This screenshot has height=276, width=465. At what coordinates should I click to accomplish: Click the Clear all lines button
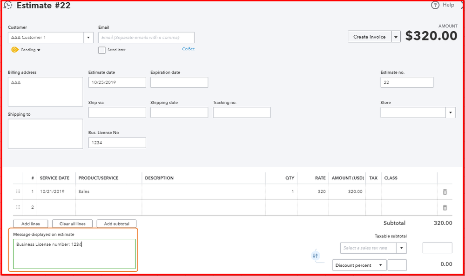[x=72, y=224]
